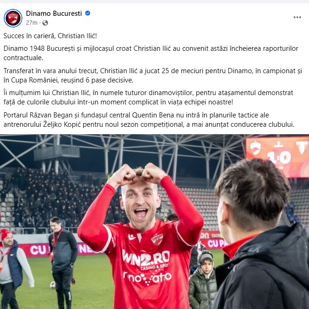Click the blue verified badge icon

tap(88, 13)
